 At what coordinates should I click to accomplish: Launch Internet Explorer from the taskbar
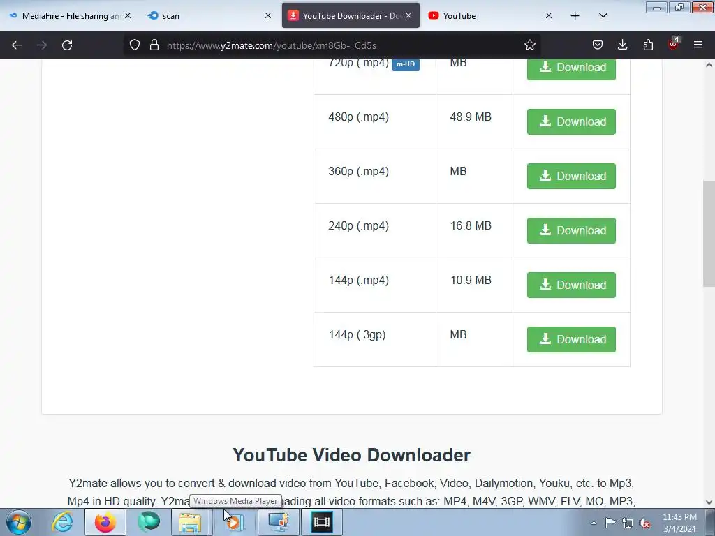(x=62, y=522)
